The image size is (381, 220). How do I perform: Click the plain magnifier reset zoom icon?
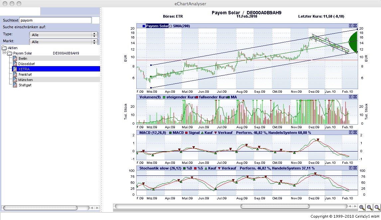click(377, 208)
